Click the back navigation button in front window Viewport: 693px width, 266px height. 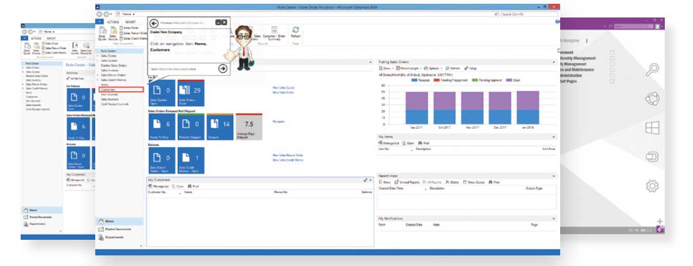(x=100, y=14)
